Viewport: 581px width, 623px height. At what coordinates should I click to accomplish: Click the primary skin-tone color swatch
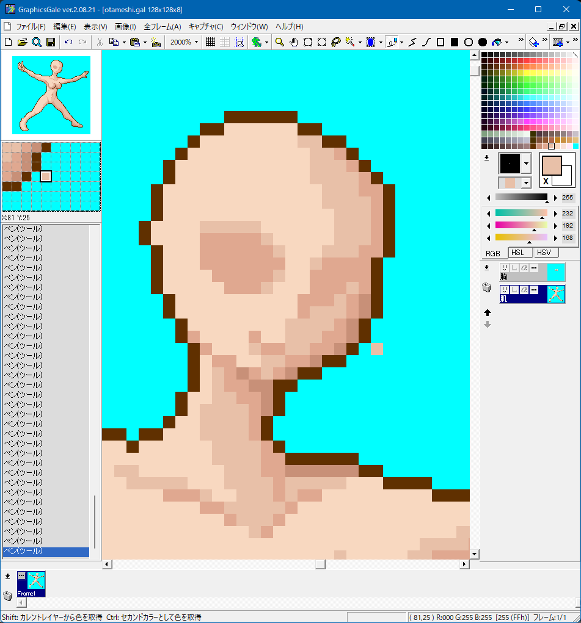[552, 165]
